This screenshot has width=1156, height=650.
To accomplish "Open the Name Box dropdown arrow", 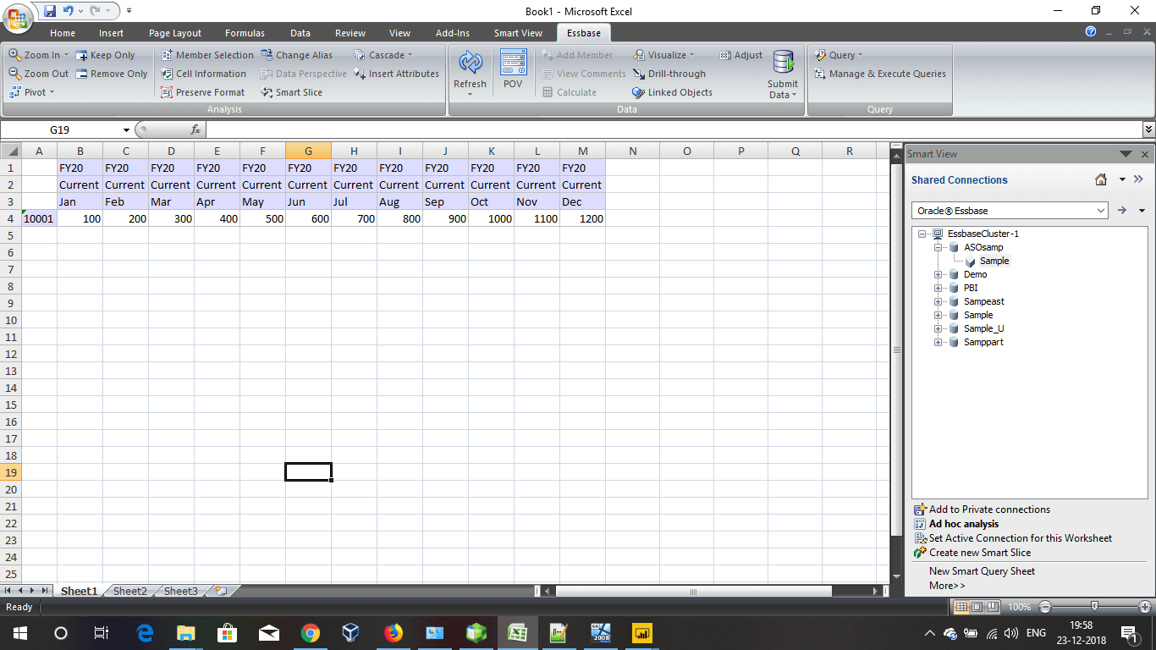I will (127, 130).
